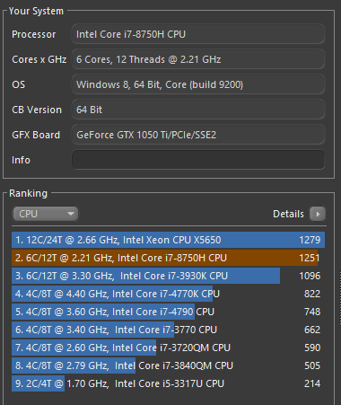Click the CB Version field showing 64 Bit
The height and width of the screenshot is (405, 341).
[198, 110]
